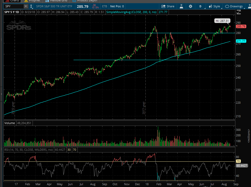Click the RSI study label
Screen dimensions: 251x187
(28, 150)
